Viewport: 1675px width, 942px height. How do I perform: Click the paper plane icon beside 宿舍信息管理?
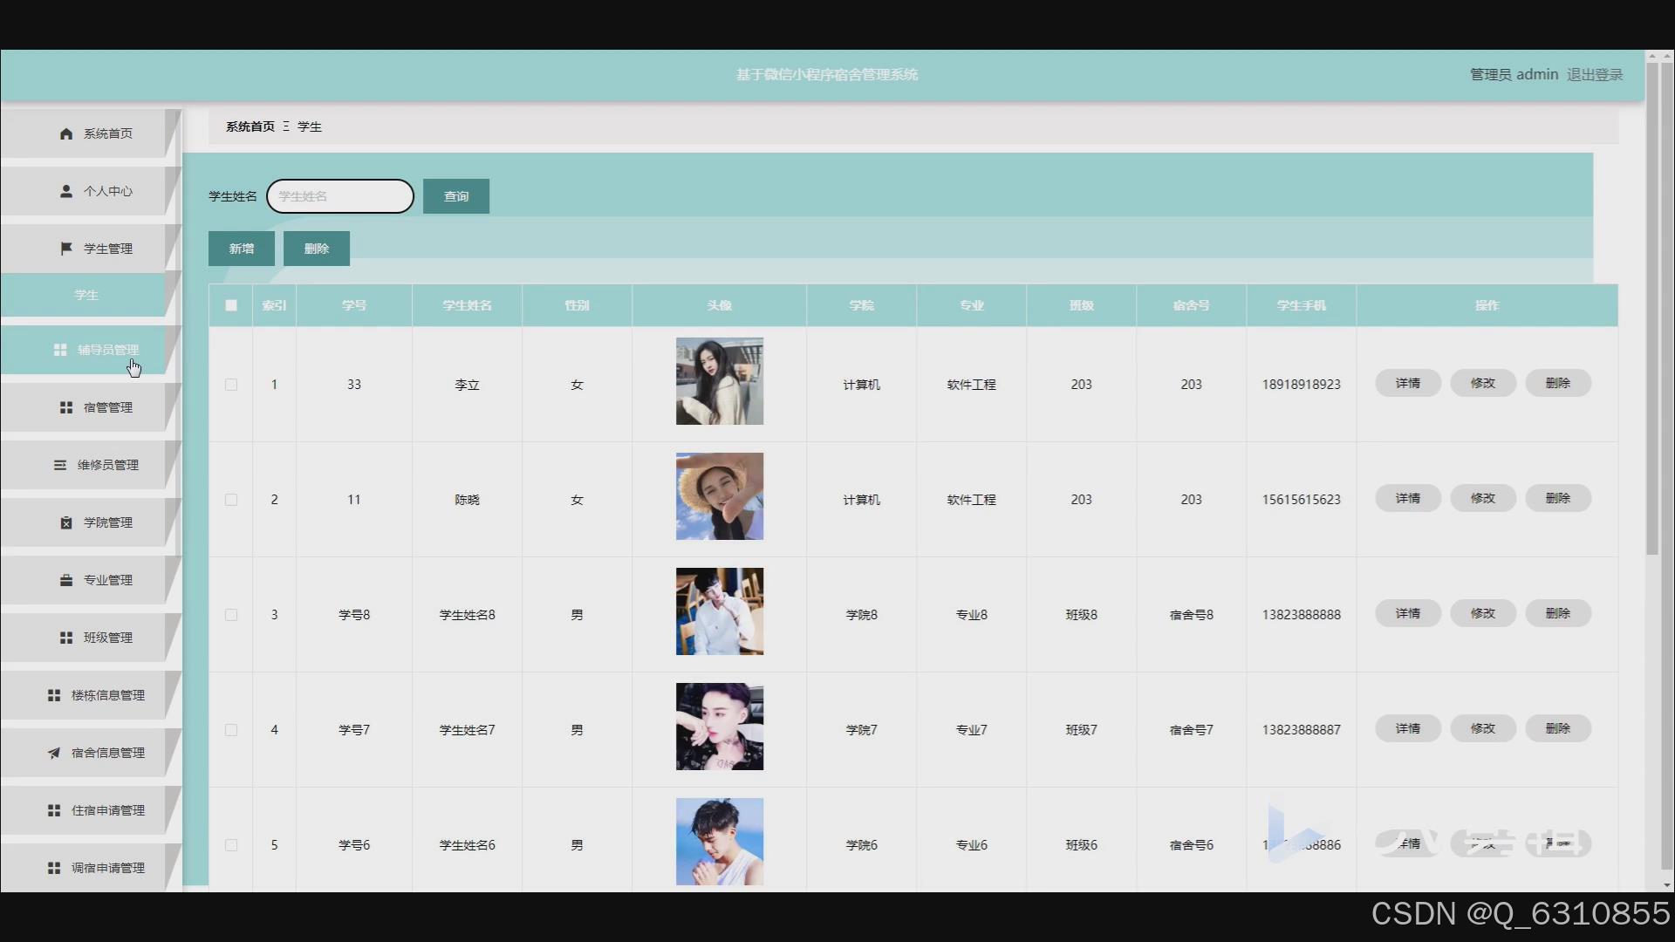pyautogui.click(x=54, y=753)
